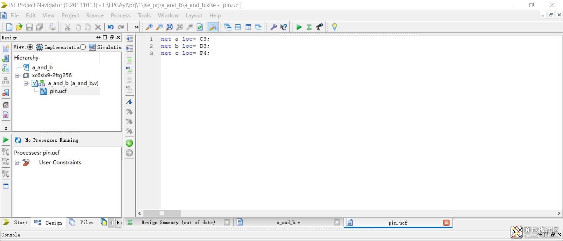The height and width of the screenshot is (241, 563).
Task: Run Implement Top Module green arrow
Action: pos(299,27)
